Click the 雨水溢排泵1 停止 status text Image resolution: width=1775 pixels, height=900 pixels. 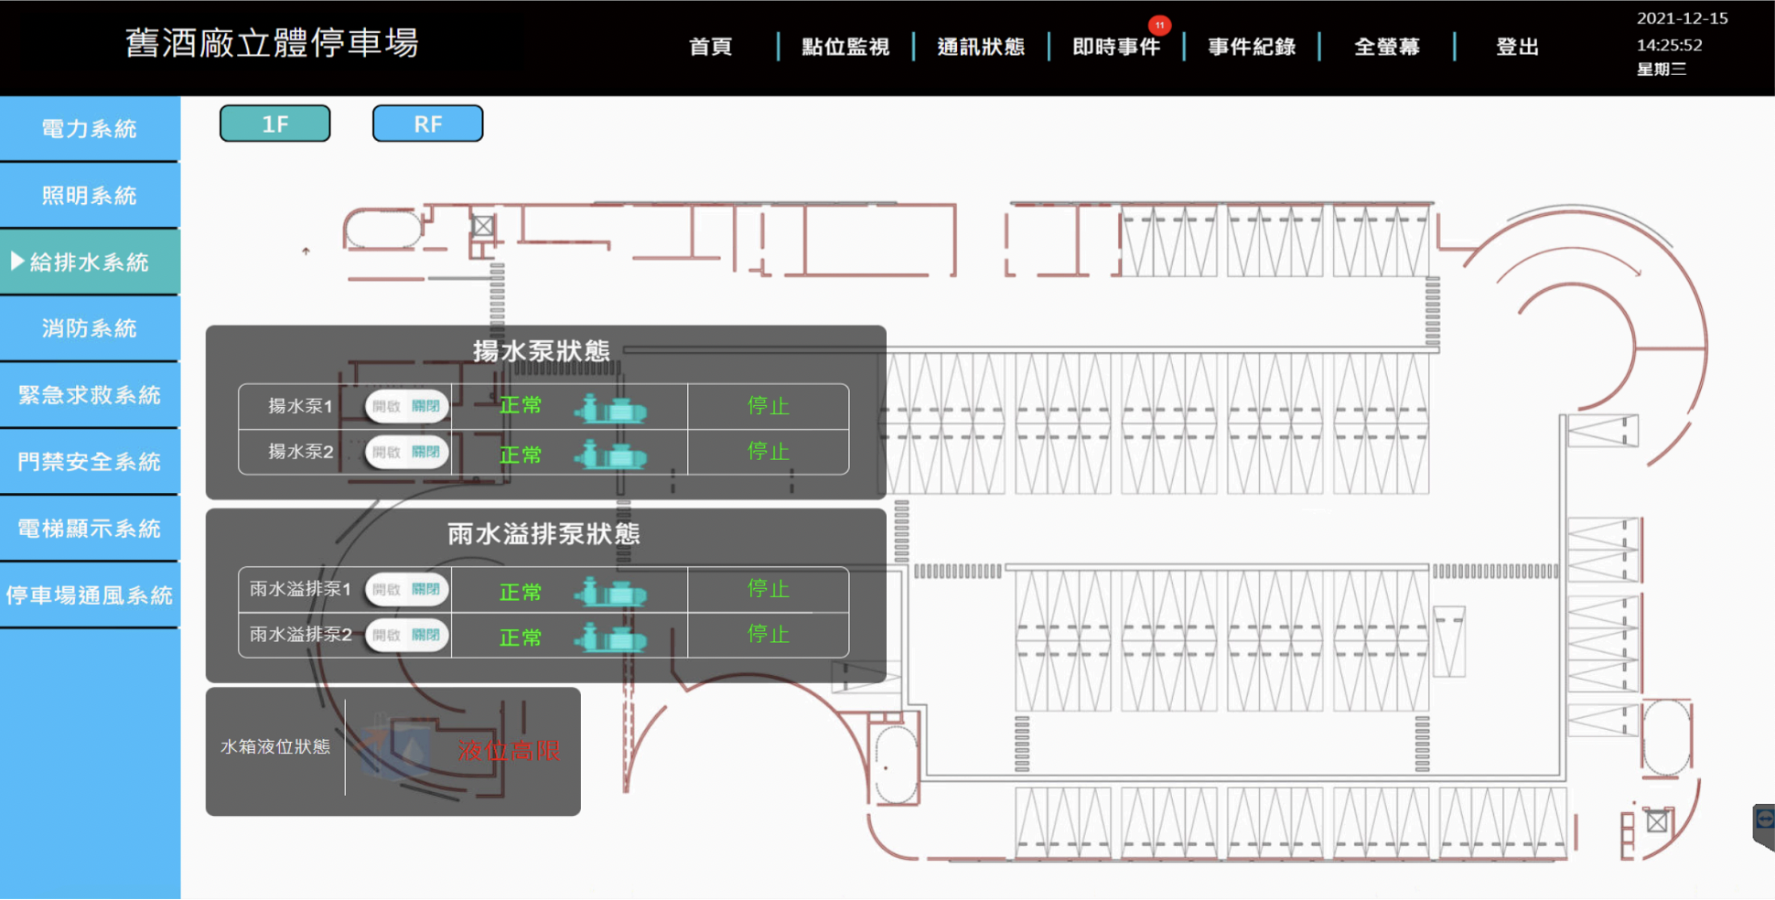point(769,588)
